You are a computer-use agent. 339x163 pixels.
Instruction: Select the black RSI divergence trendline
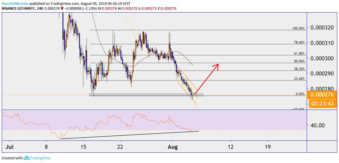[130, 135]
